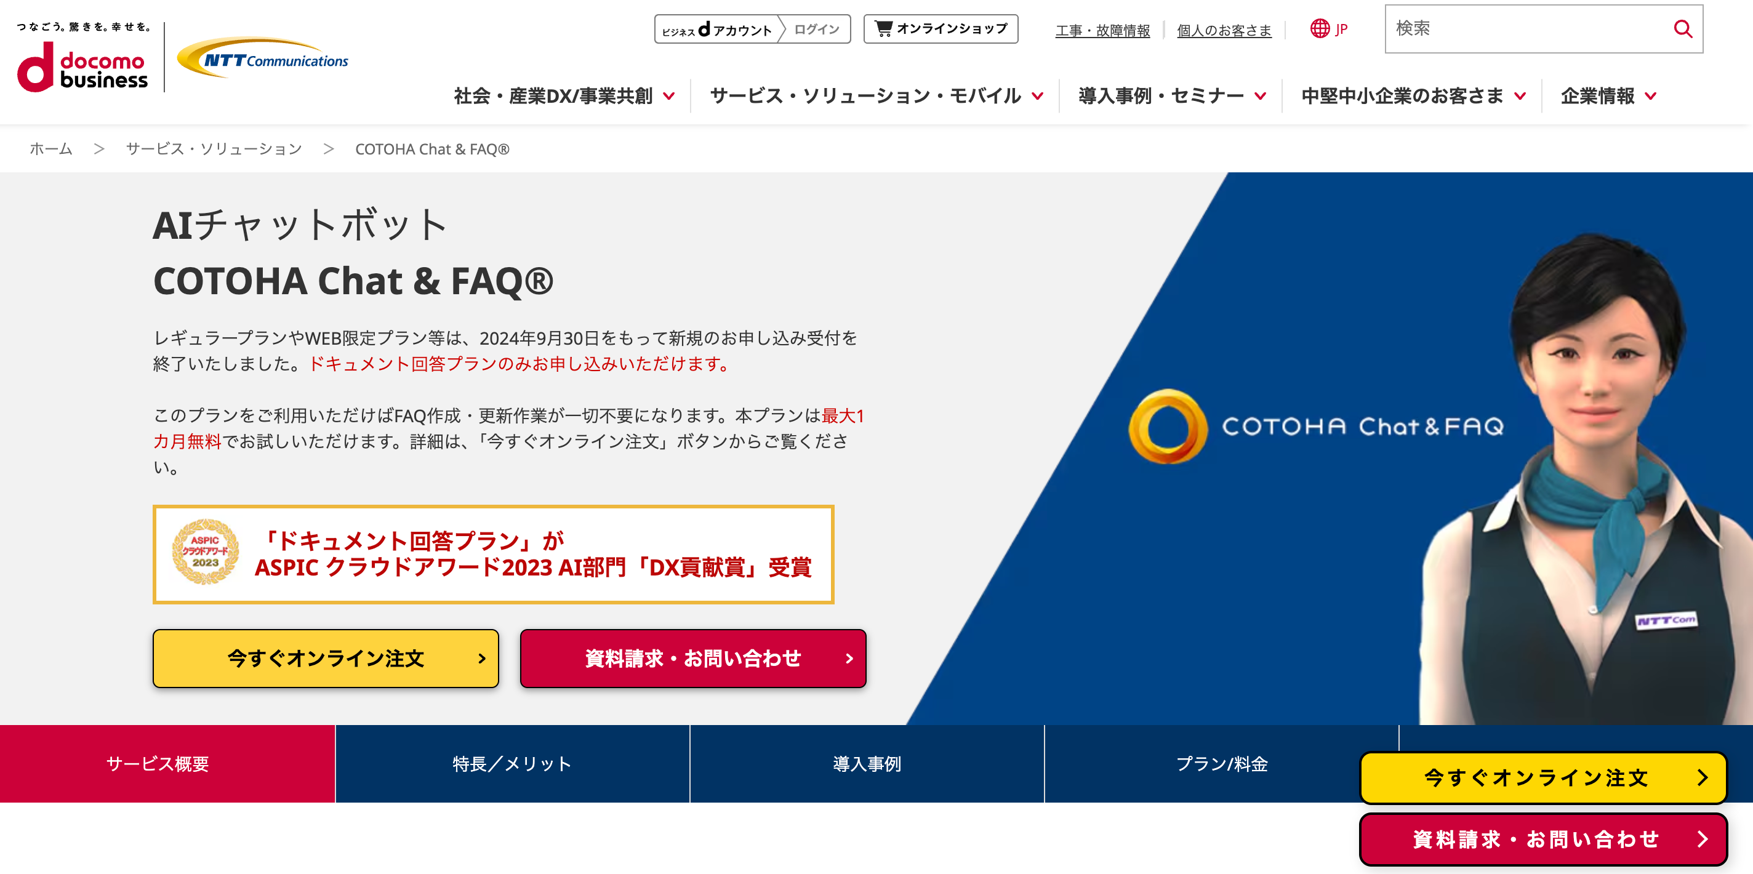Click the globe JP language icon
The image size is (1753, 874).
click(x=1328, y=28)
